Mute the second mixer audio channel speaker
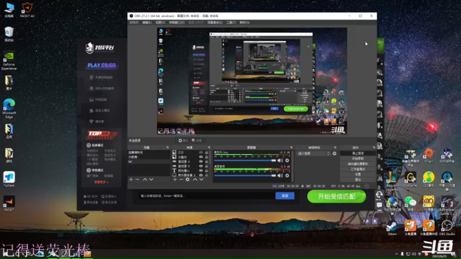This screenshot has height=259, width=461. 280,176
